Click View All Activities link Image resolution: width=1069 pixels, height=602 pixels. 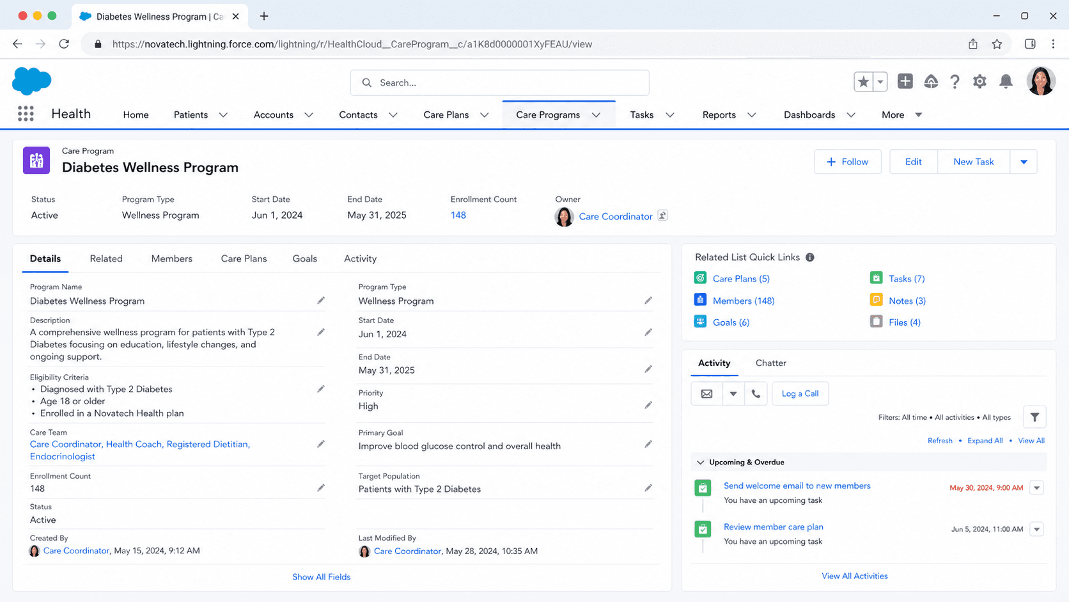(x=854, y=576)
